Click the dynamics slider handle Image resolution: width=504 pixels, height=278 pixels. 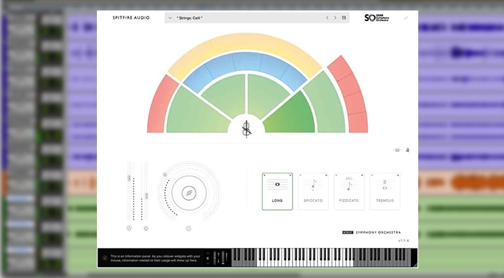point(146,196)
